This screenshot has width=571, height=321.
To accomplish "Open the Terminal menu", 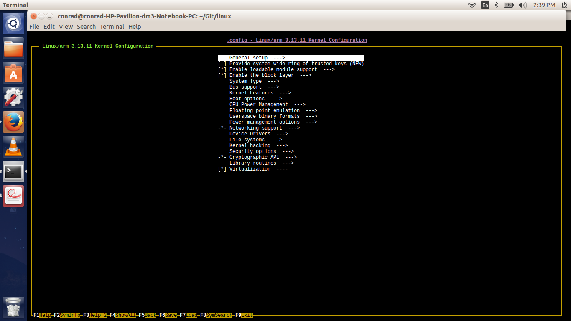I will click(x=112, y=26).
